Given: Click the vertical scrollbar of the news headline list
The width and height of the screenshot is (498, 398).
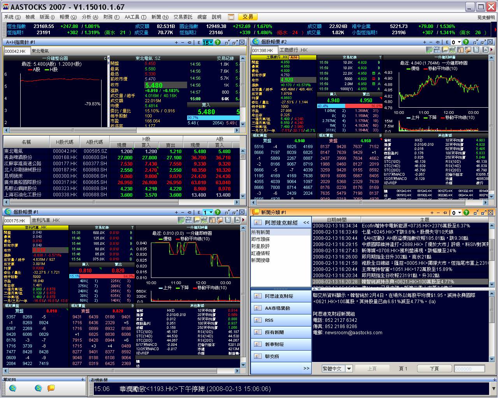Looking at the screenshot, I should 491,255.
